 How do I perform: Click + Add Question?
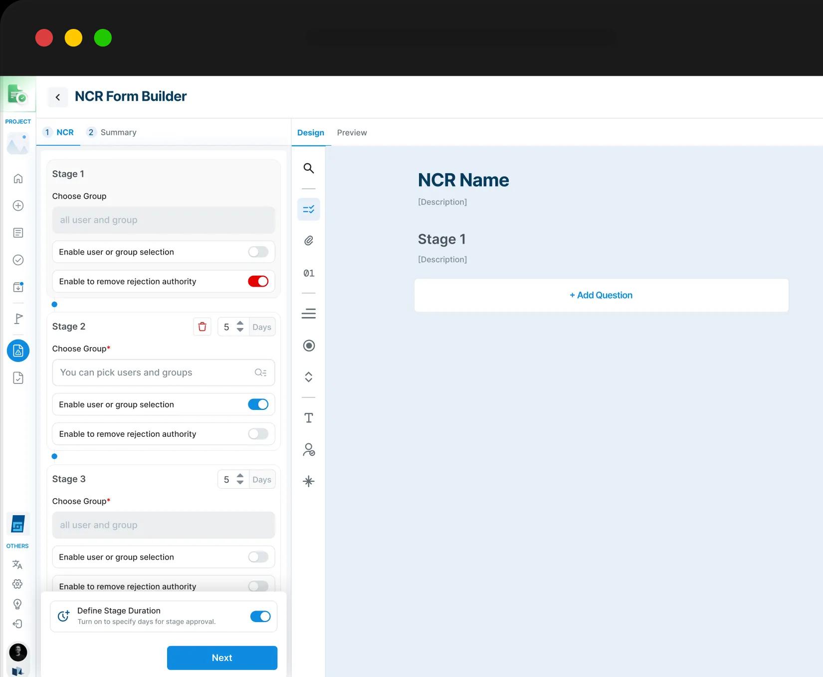[602, 296]
